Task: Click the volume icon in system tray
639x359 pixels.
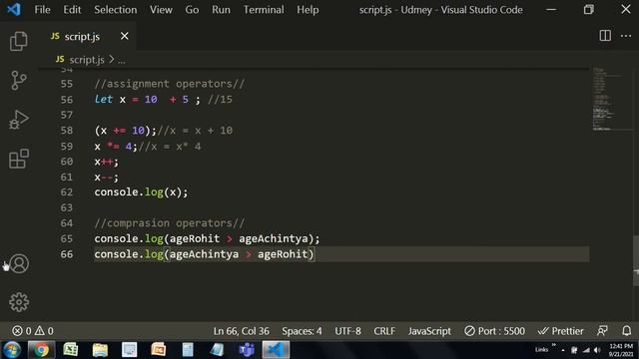Action: (597, 350)
